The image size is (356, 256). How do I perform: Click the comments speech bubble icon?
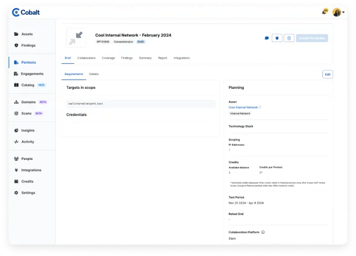pyautogui.click(x=267, y=38)
